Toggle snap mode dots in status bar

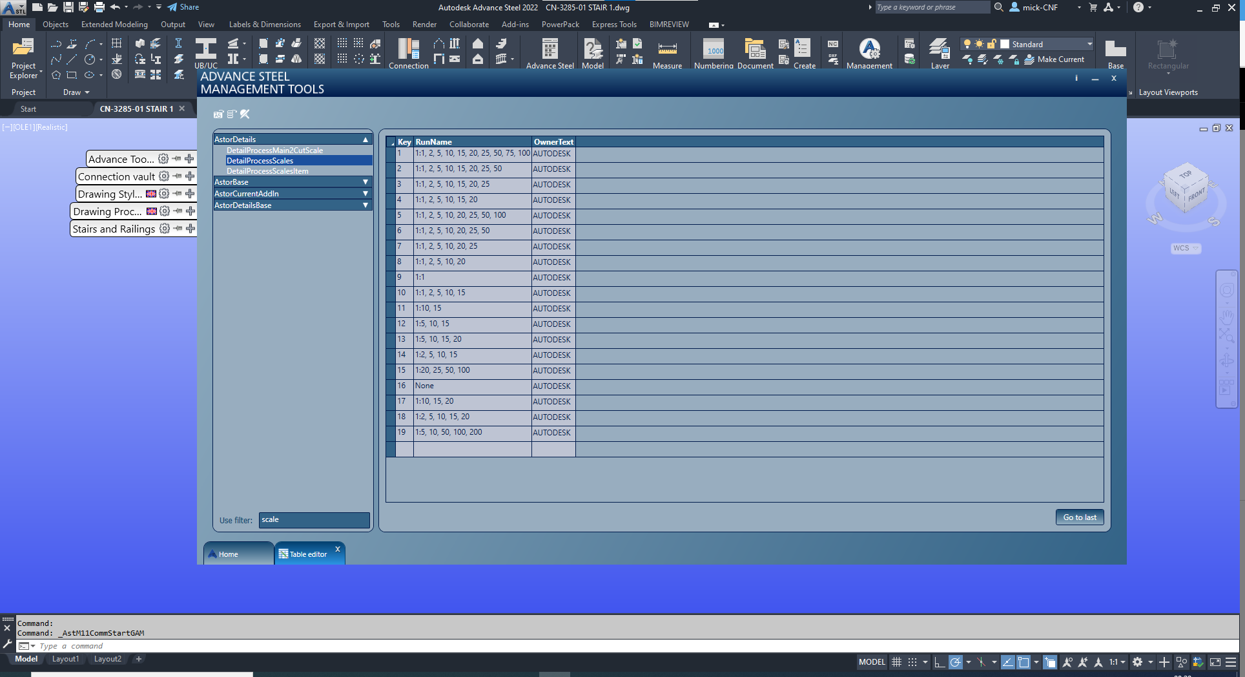912,662
